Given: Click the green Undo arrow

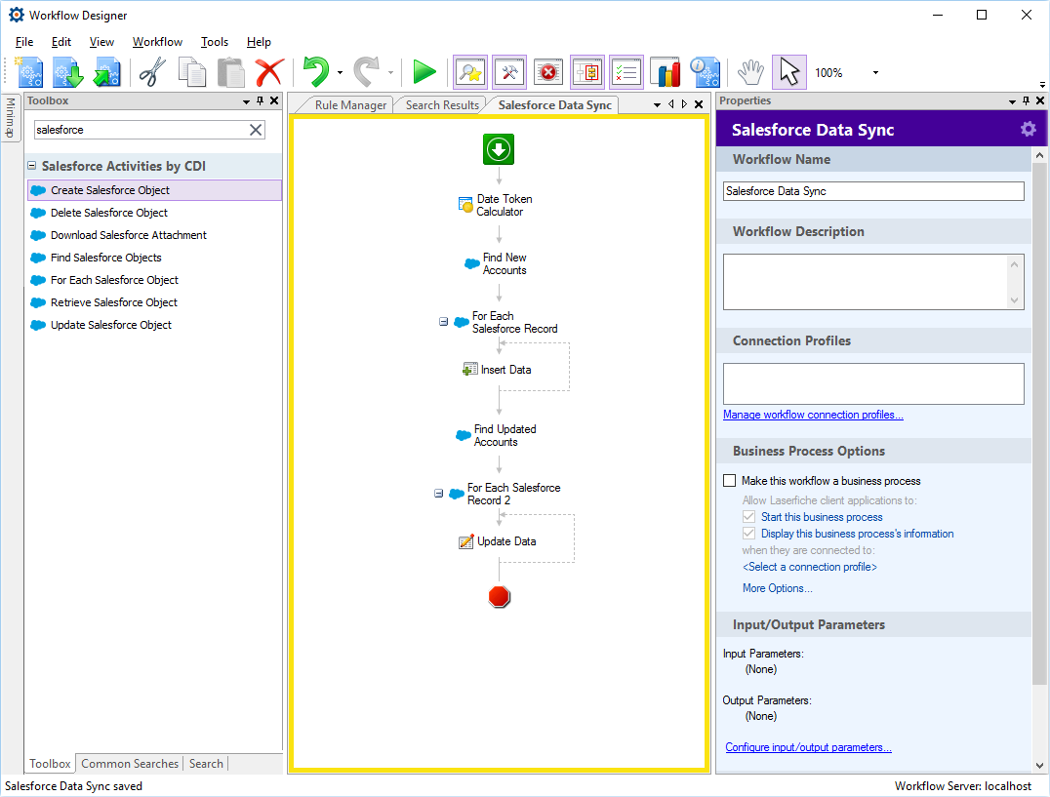Looking at the screenshot, I should (x=316, y=72).
